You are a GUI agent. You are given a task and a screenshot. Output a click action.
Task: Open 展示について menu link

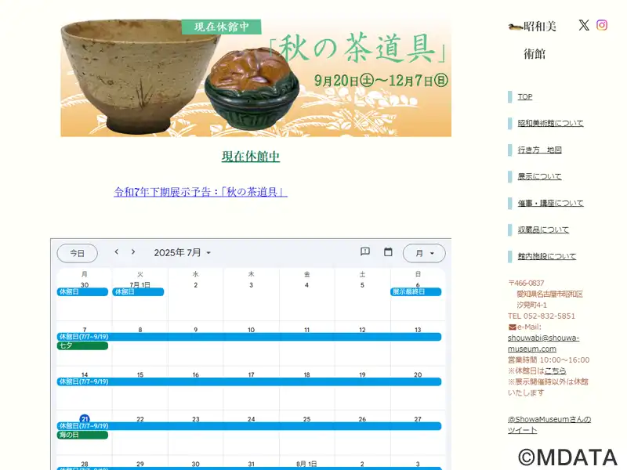pos(539,176)
